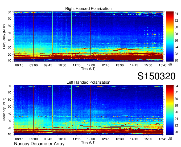Click 60 MHz tick on Left Handed frequency axis
This screenshot has height=147, width=181.
(9, 100)
